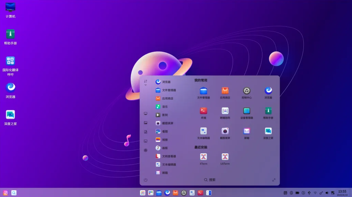352x197 pixels.
Task: Open 相册 album app in the launcher list
Action: 161,140
